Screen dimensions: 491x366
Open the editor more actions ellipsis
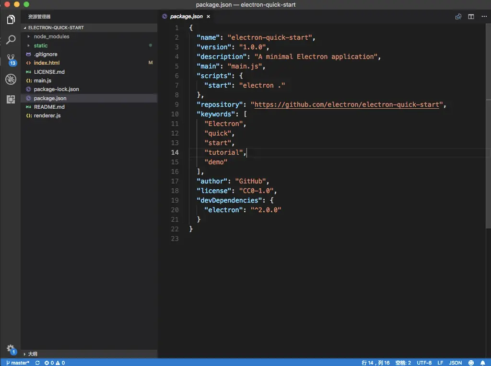484,16
